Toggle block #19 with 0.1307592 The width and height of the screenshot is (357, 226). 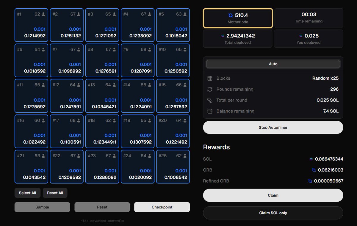[x=137, y=131]
